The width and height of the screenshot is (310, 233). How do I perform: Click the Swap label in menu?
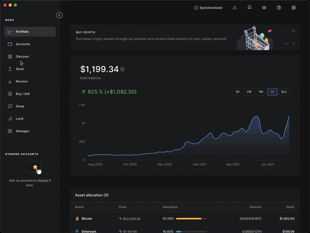pos(20,106)
